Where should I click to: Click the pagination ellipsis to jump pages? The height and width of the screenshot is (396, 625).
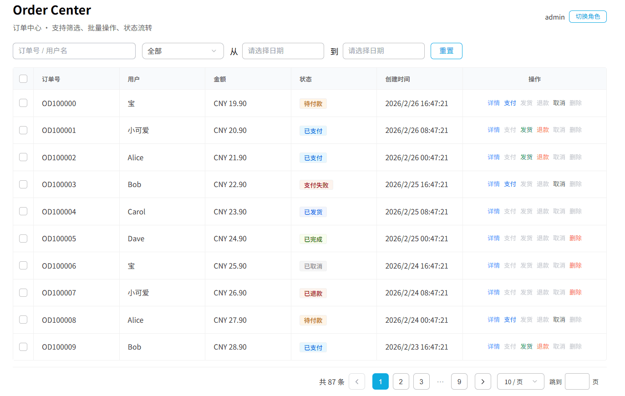click(440, 381)
